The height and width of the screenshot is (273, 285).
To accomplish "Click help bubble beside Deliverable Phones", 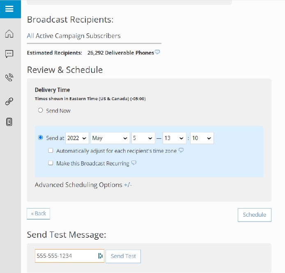I will 157,52.
